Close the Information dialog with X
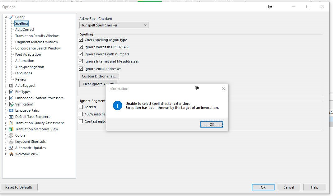This screenshot has height=196, width=333. tap(223, 88)
